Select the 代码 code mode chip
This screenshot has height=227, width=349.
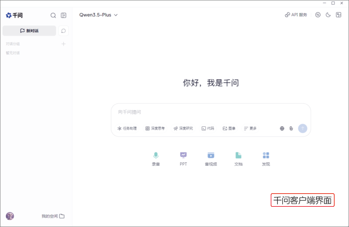208,129
